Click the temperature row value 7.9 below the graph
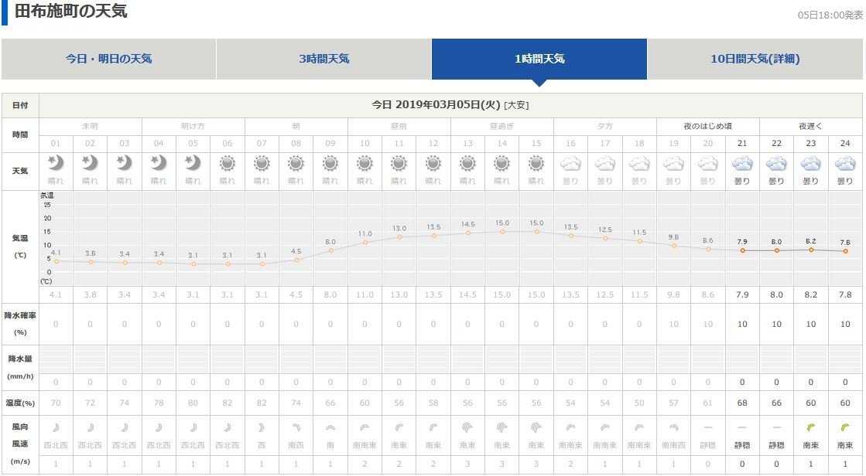Screen dimensions: 866x476 point(742,295)
